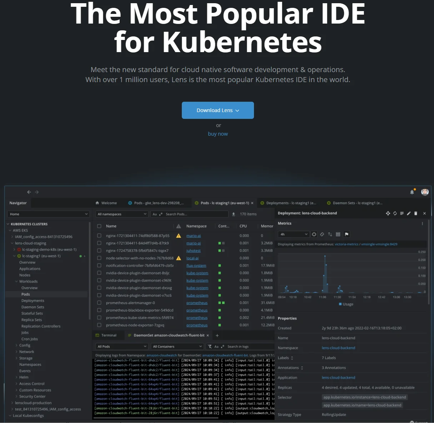Click the restart icon for lens-cloud-backend deployment
Image resolution: width=434 pixels, height=423 pixels.
395,213
